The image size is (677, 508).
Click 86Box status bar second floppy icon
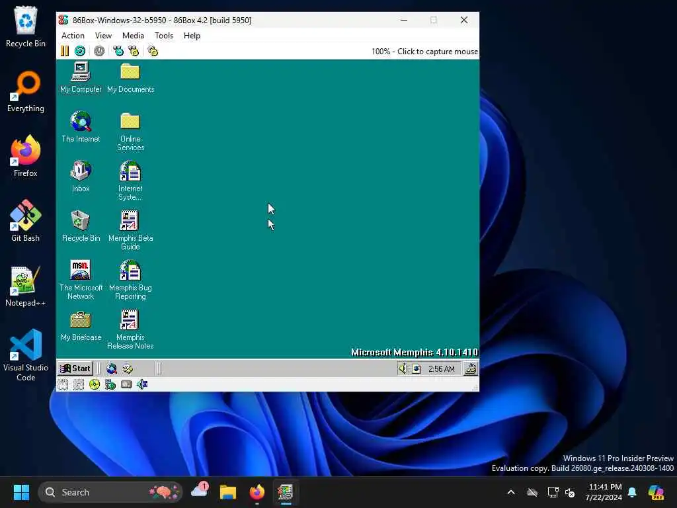click(79, 384)
